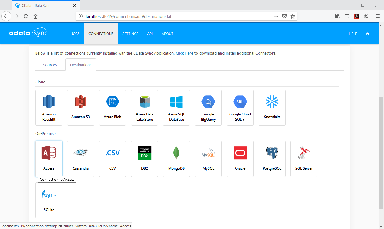Switch to the Sources tab
This screenshot has width=384, height=229.
coord(50,65)
